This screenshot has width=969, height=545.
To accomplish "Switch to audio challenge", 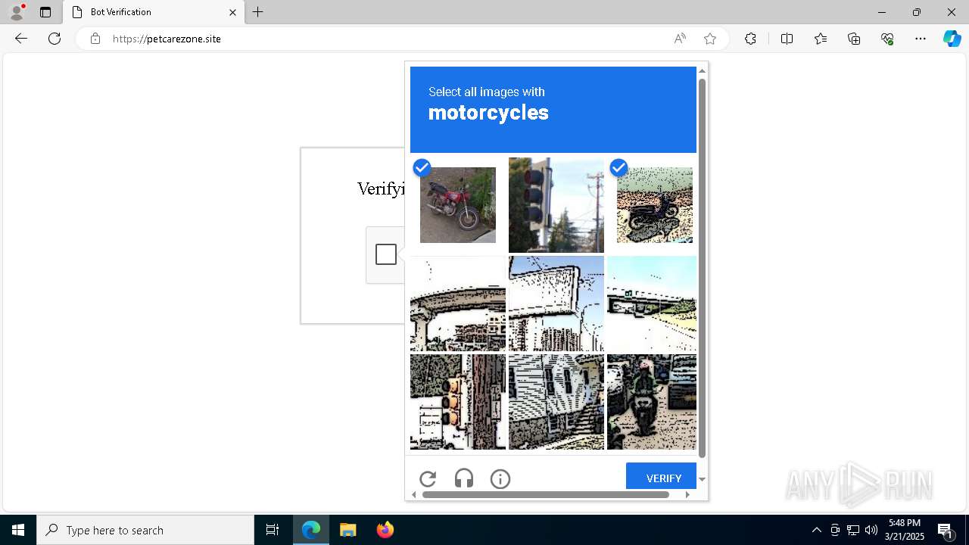I will 464,478.
